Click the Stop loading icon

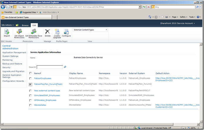point(148,7)
